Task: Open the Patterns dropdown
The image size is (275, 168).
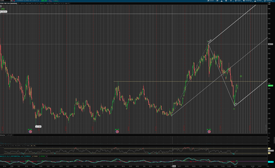Action: pos(268,1)
